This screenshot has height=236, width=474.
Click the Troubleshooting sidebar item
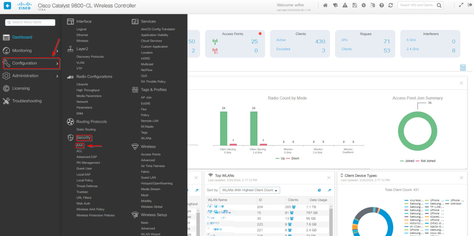pyautogui.click(x=27, y=101)
